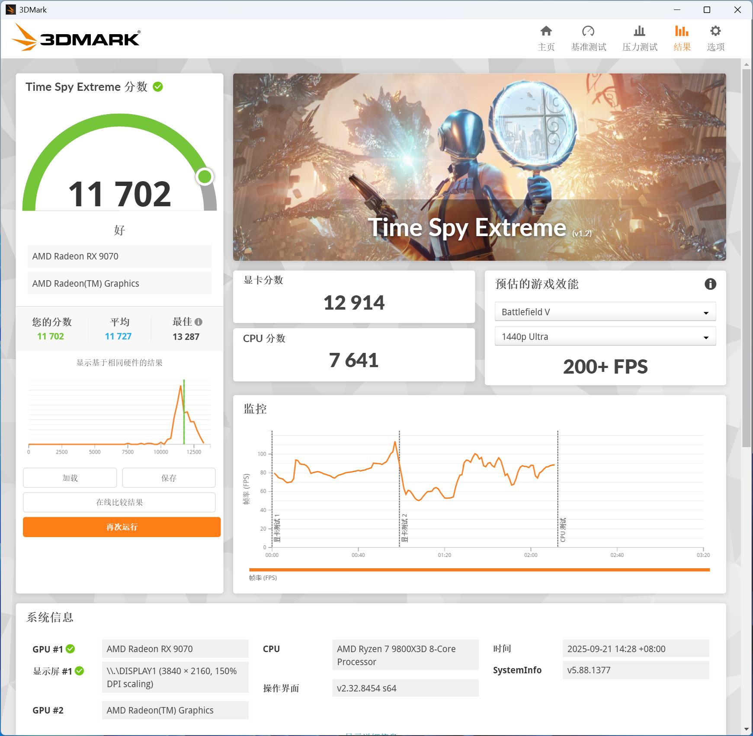Click the green check beside GPU #1
Viewport: 753px width, 736px height.
point(70,649)
